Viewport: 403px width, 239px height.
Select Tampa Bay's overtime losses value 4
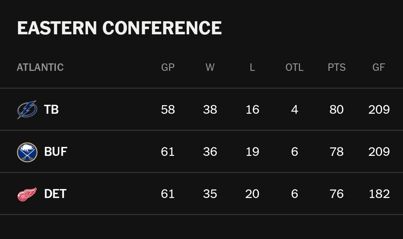point(294,110)
